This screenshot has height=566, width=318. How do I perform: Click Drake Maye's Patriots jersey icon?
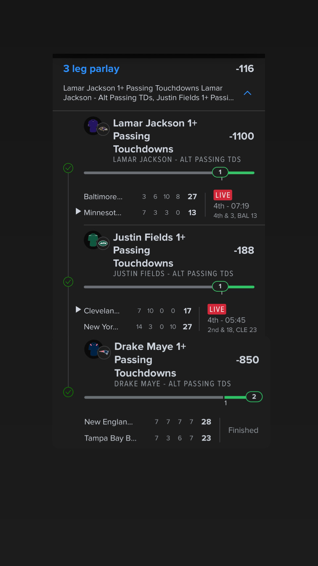coord(94,349)
